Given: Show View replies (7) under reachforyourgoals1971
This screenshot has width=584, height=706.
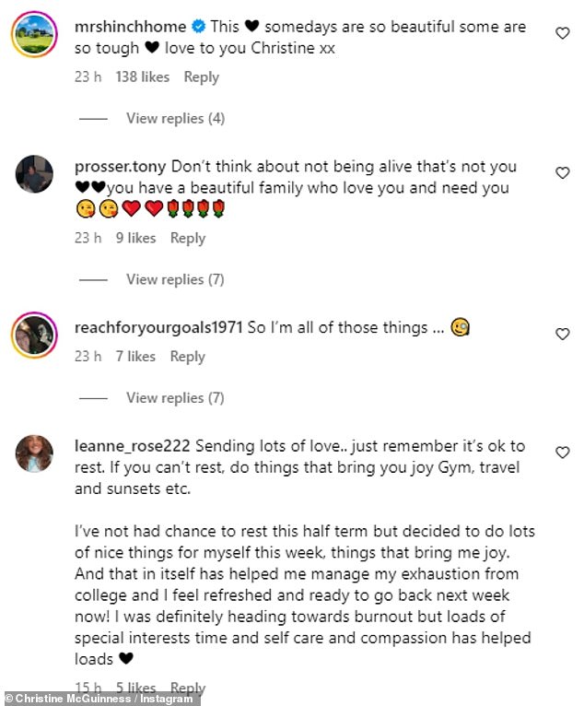Looking at the screenshot, I should coord(175,398).
